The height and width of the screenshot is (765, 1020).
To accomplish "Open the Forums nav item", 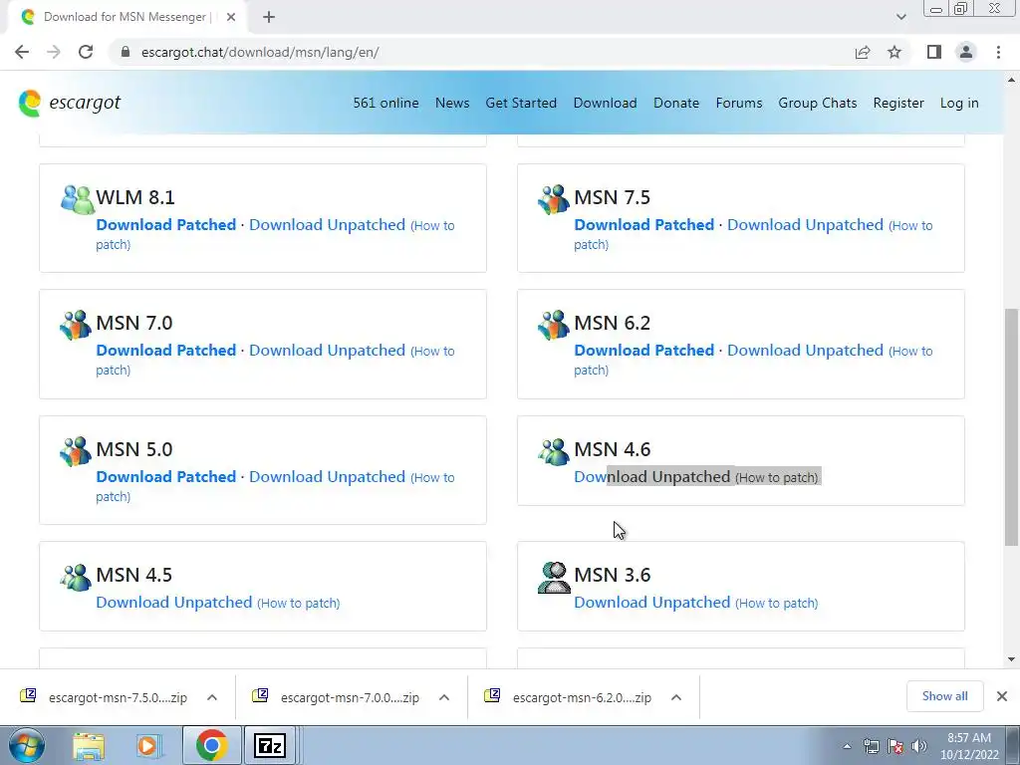I will (x=739, y=103).
